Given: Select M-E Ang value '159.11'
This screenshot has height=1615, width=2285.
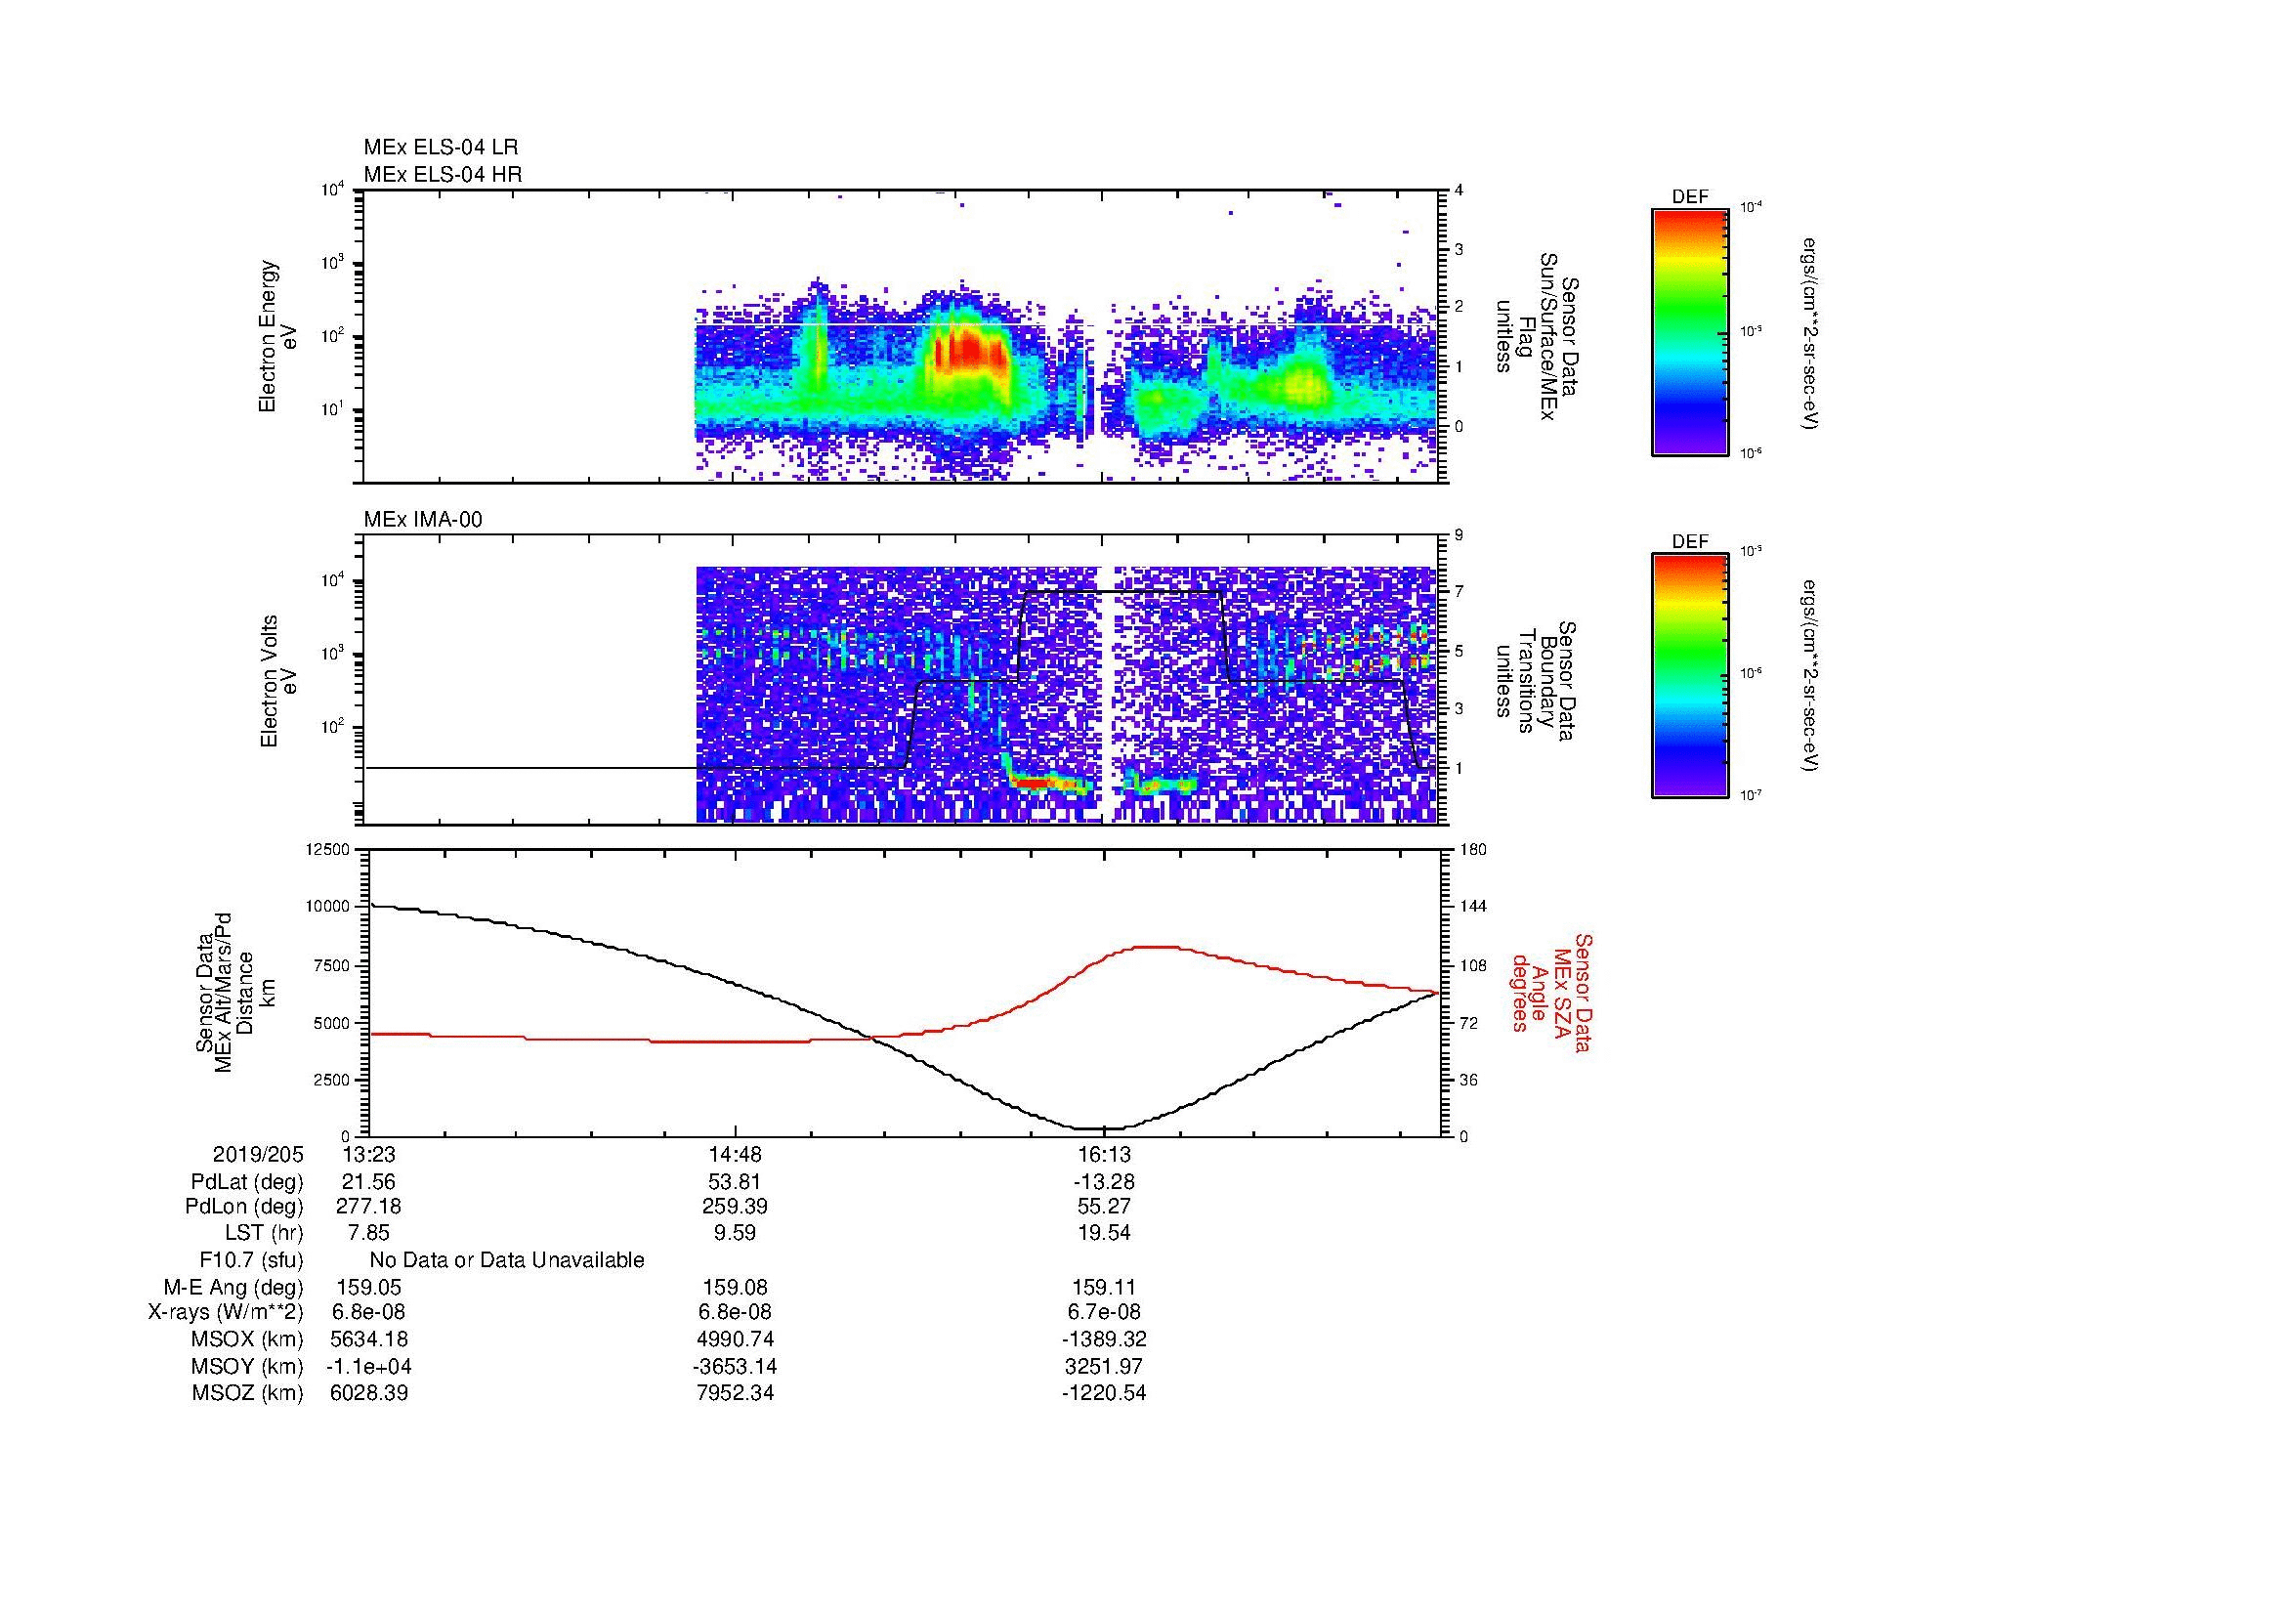Looking at the screenshot, I should point(1104,1287).
